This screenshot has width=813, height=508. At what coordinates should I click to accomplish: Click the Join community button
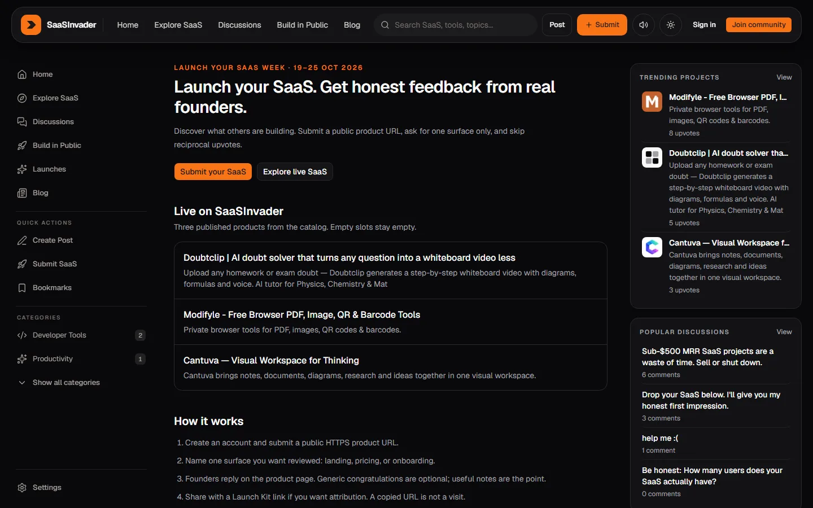click(759, 25)
